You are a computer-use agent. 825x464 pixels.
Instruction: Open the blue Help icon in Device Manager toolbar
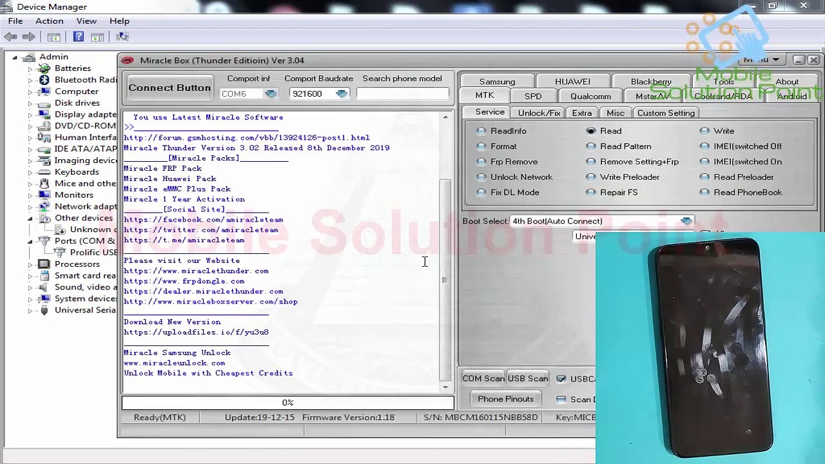78,37
